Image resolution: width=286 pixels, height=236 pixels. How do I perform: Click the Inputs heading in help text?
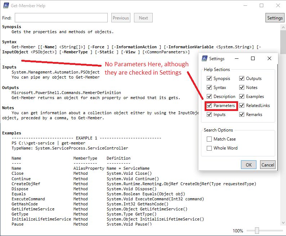point(9,67)
